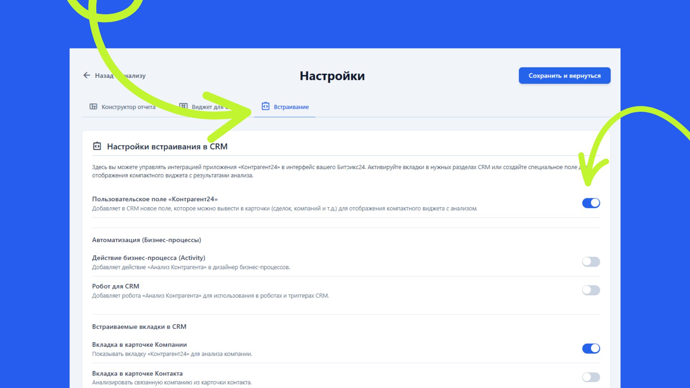
Task: Click the Встраивание tab embed icon
Action: (x=265, y=106)
